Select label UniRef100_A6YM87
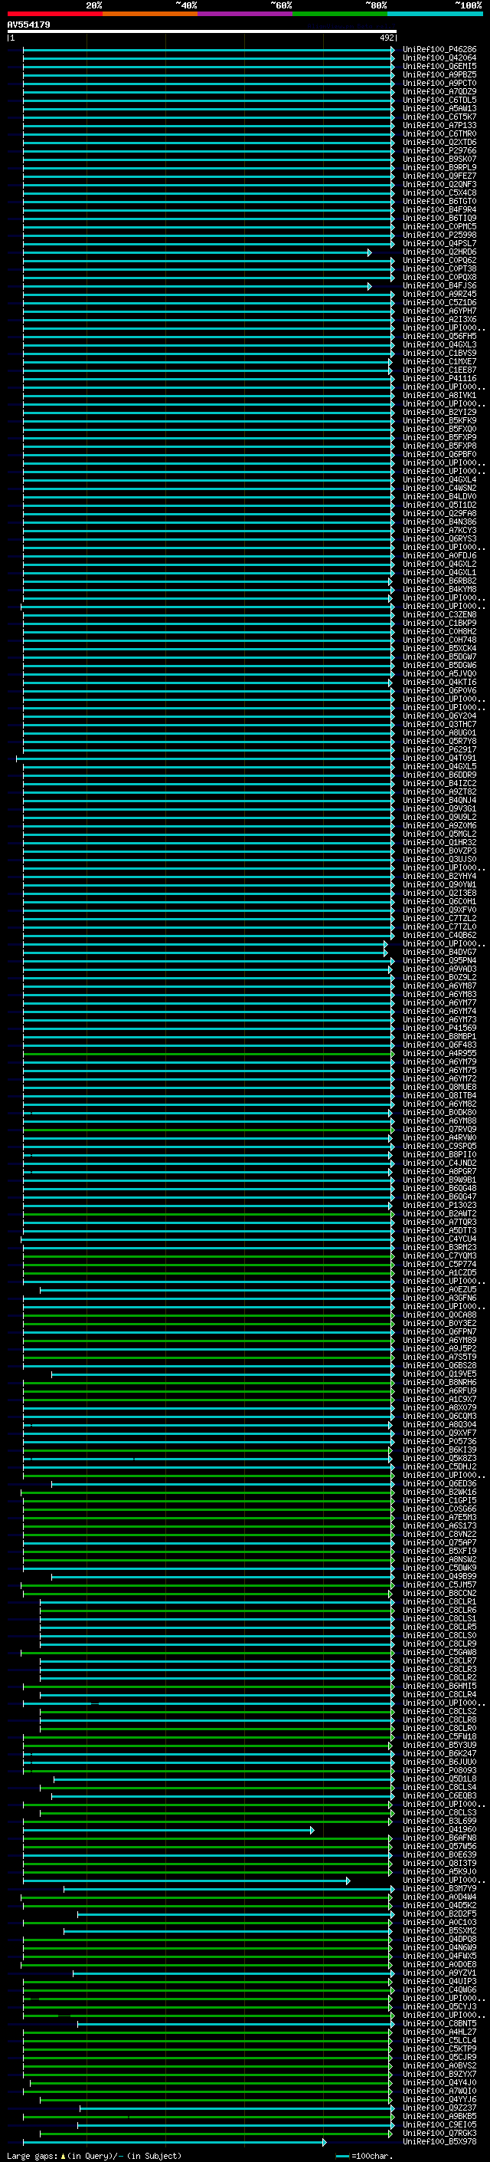The image size is (490, 2162). [x=439, y=986]
